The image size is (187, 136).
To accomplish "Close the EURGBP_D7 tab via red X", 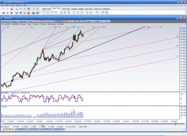I will click(29, 129).
